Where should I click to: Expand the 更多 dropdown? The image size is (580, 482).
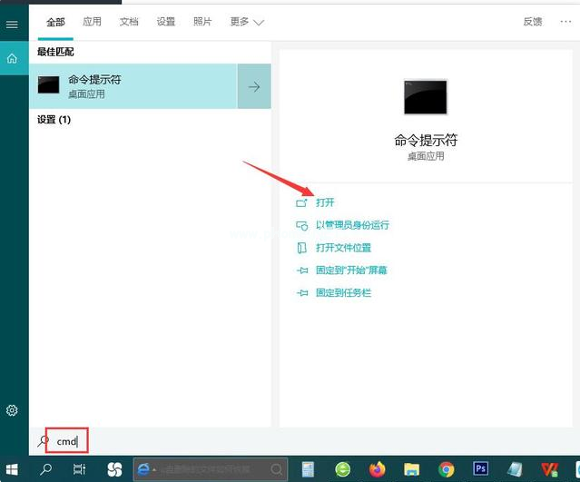pos(246,21)
